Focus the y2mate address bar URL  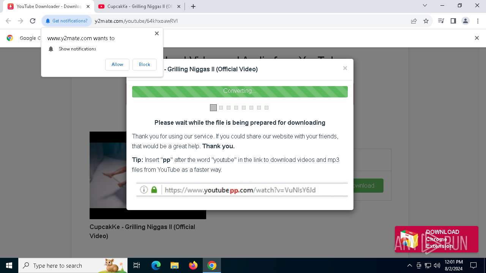(x=136, y=21)
